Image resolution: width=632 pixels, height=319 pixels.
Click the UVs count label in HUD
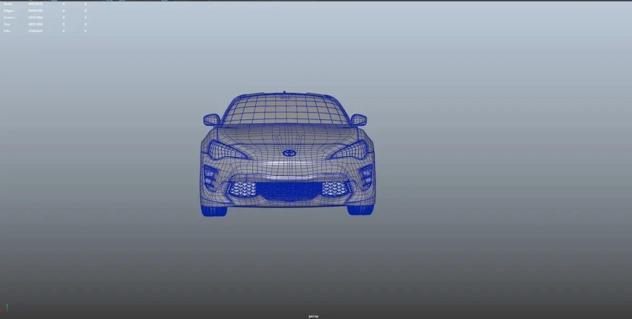pyautogui.click(x=7, y=31)
